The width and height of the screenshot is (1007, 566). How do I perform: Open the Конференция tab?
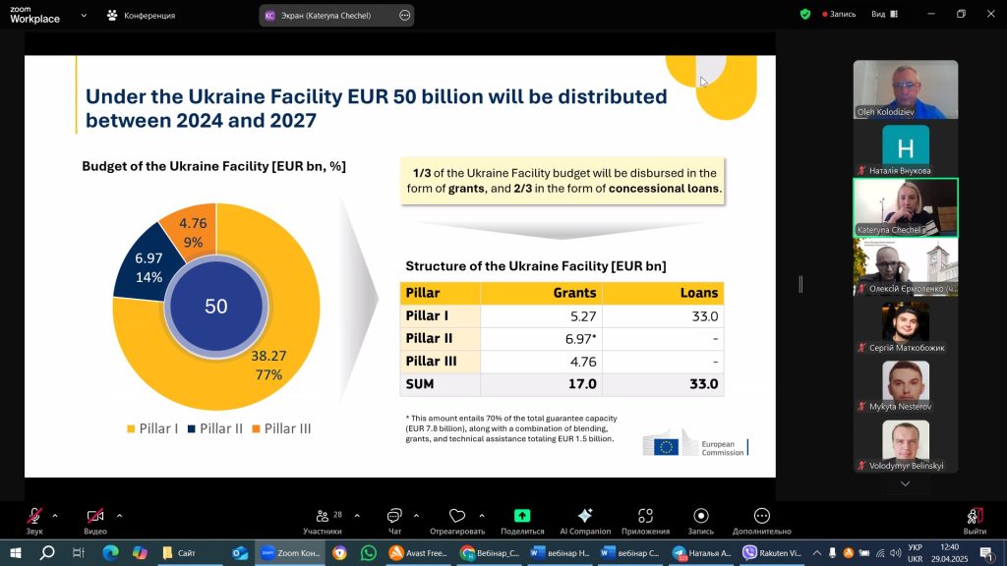(142, 16)
